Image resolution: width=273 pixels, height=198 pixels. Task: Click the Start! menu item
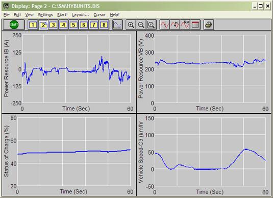pos(62,15)
